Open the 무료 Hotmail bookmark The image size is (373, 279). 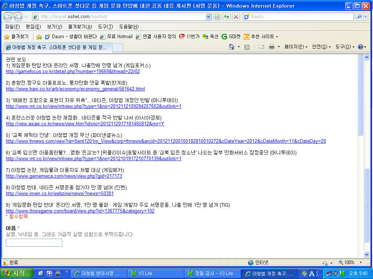pos(116,37)
